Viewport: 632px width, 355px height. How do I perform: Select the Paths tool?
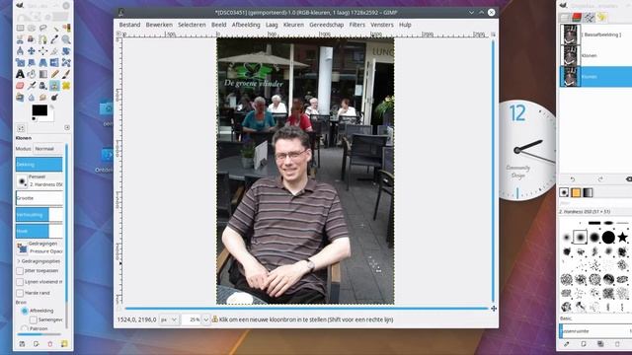[x=43, y=39]
